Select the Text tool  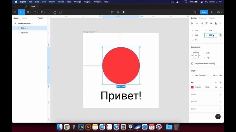pyautogui.click(x=49, y=12)
